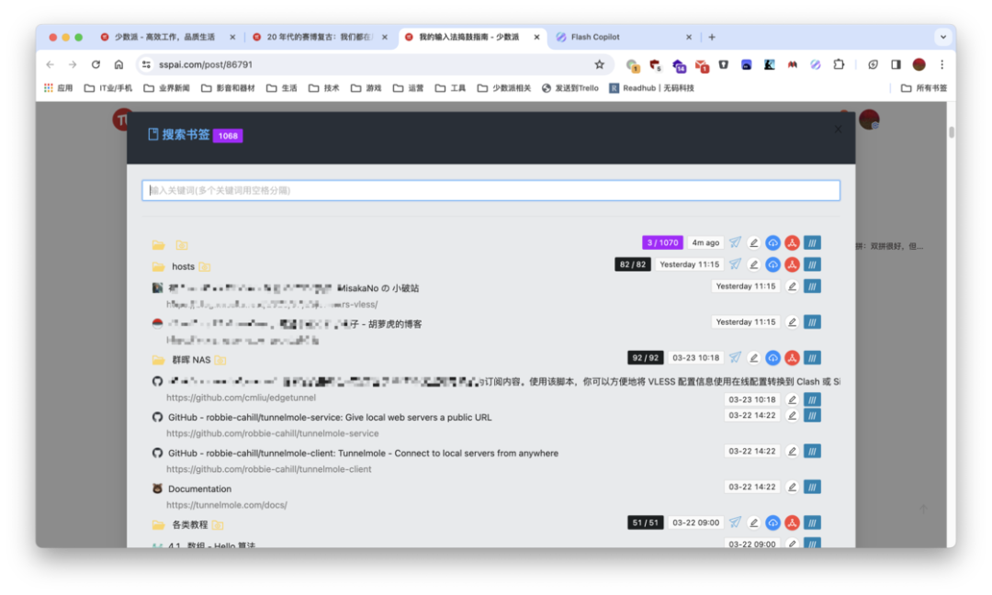Image resolution: width=992 pixels, height=595 pixels.
Task: Open the 应用 apps shortcut
Action: point(58,88)
